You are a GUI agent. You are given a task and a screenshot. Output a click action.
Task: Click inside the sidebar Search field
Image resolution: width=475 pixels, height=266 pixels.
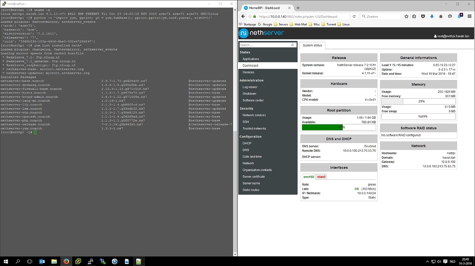[262, 45]
